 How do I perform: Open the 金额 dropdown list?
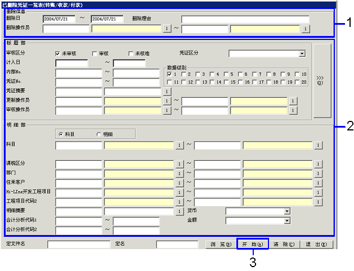[x=286, y=220]
